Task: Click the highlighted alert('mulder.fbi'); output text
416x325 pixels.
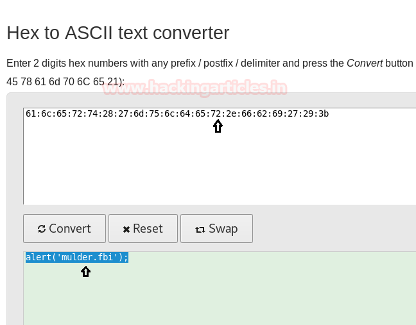Action: (77, 257)
